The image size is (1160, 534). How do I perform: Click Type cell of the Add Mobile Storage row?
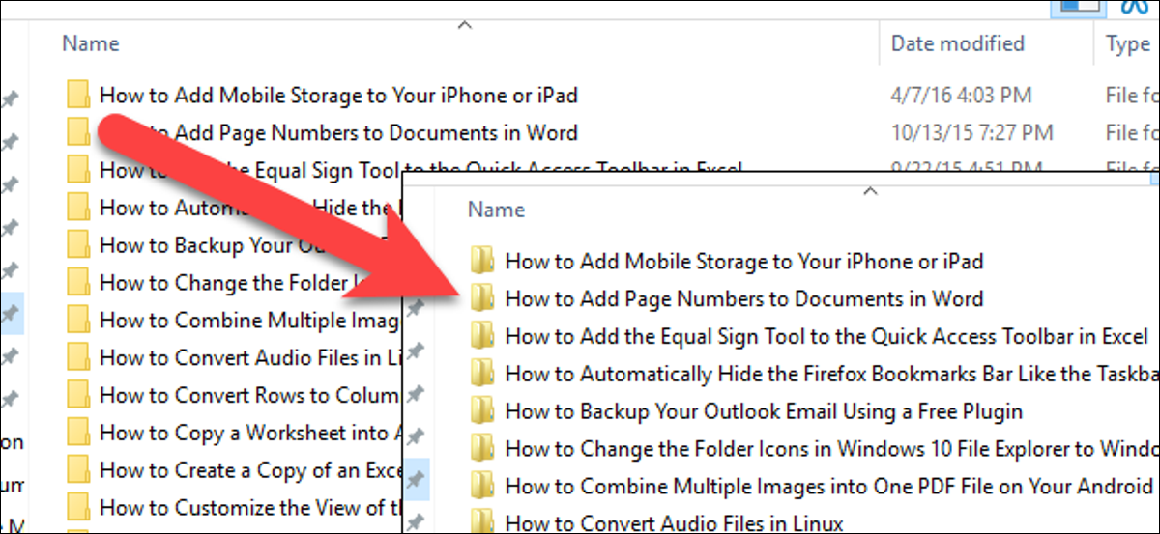pos(1132,95)
